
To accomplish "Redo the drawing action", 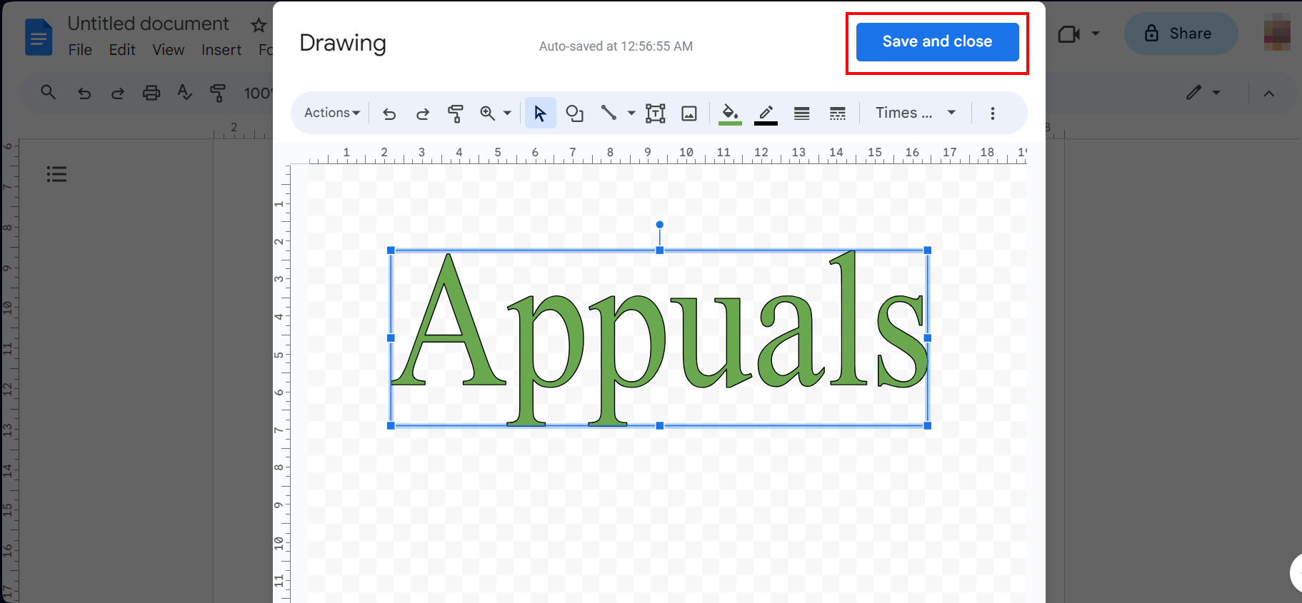I will tap(423, 113).
